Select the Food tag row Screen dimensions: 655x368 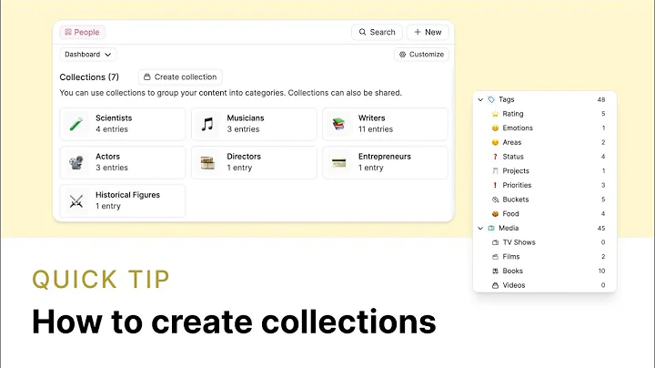tap(545, 214)
